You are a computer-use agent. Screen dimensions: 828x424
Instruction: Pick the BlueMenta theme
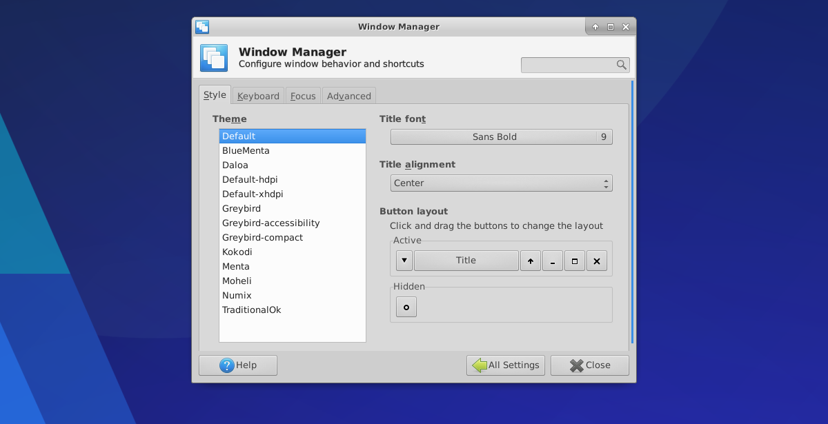click(x=246, y=151)
